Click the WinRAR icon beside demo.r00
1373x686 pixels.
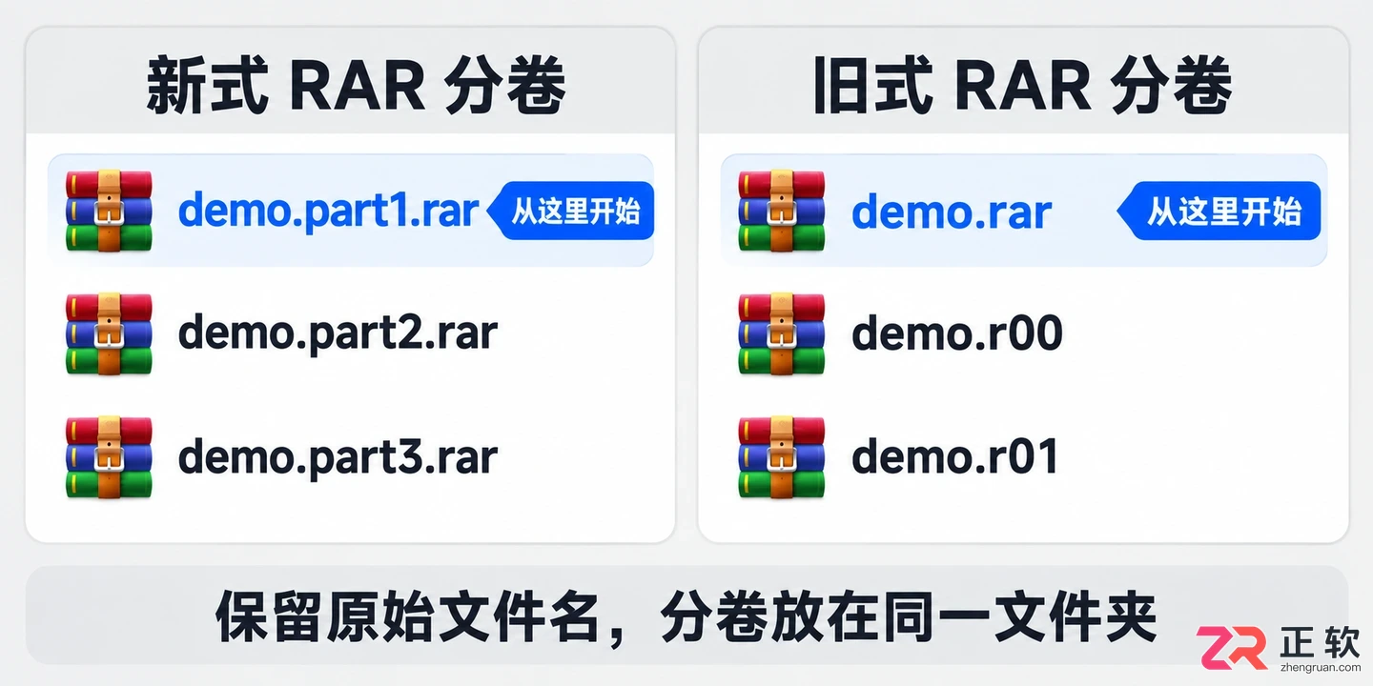point(782,333)
